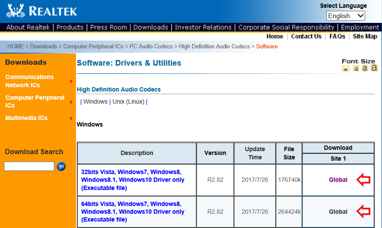
Task: Open Computer Peripheral ICs sidebar item
Action: [x=35, y=101]
